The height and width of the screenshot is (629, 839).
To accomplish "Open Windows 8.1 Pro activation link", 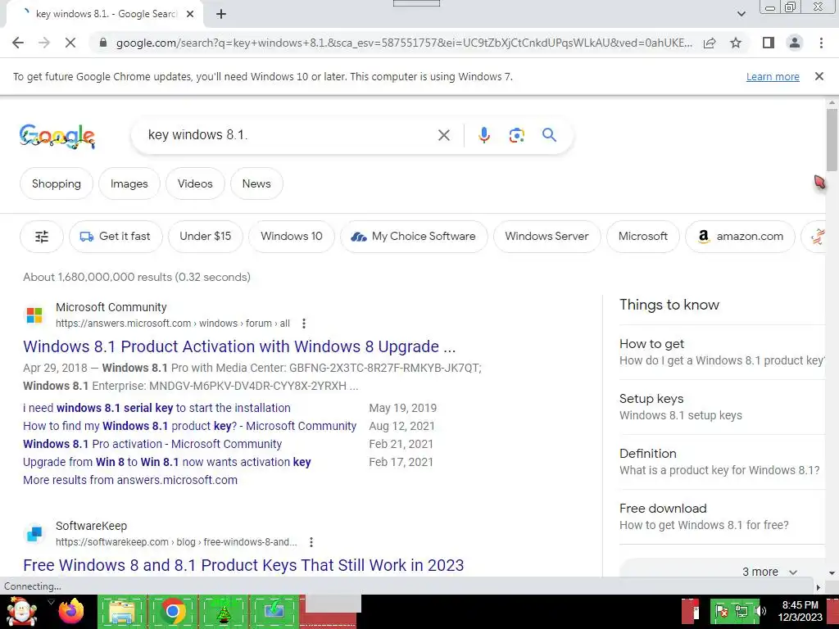I will (x=152, y=444).
